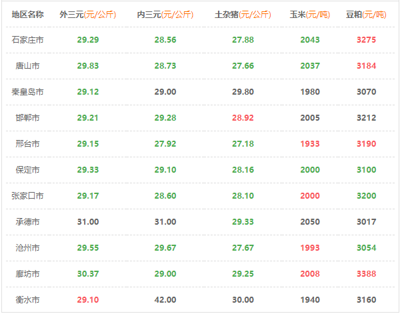Viewport: 402px width, 314px height.
Task: Click the green 2000 in 保定市 row
Action: [x=310, y=170]
